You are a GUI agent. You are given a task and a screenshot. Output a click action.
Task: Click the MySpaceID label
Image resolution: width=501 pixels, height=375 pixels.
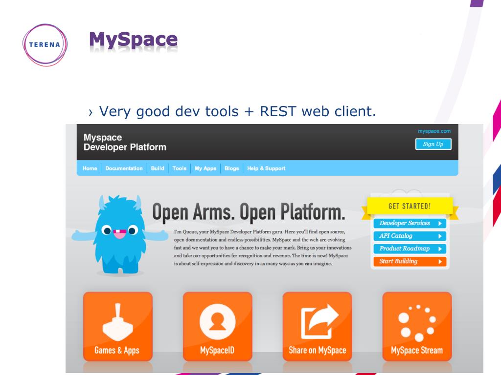pyautogui.click(x=217, y=351)
